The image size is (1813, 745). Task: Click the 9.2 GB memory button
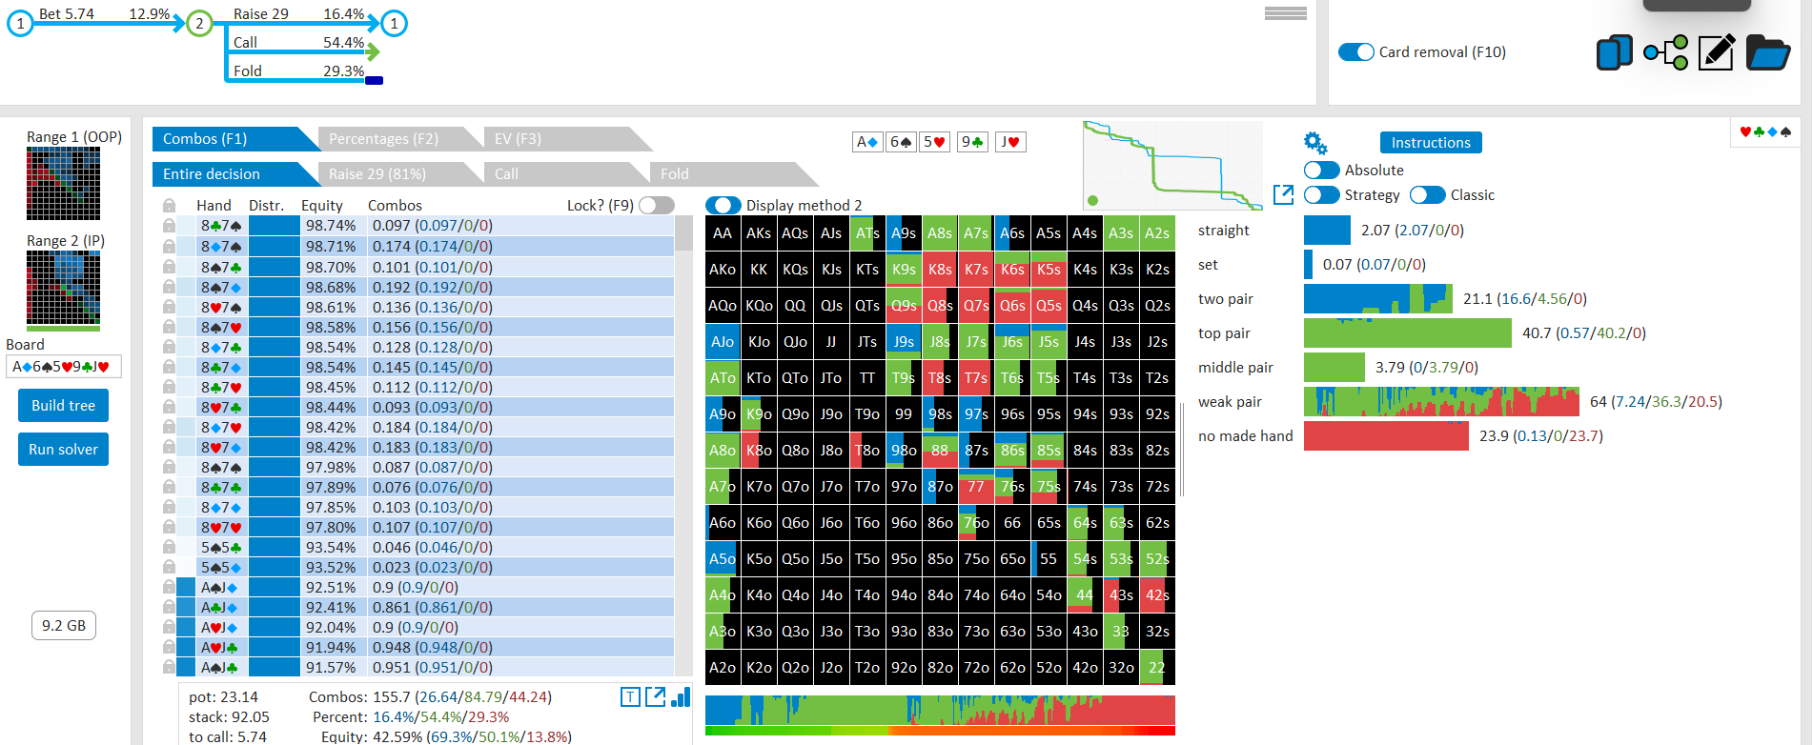64,625
